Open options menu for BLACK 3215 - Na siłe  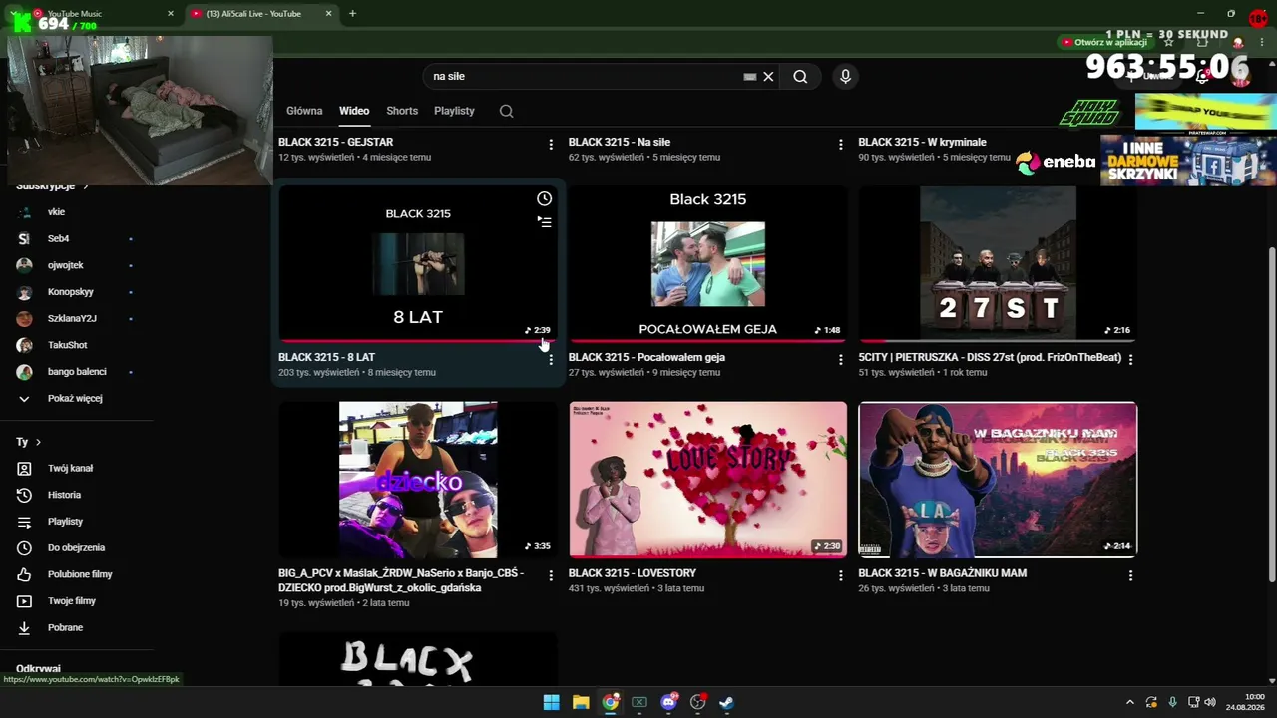pyautogui.click(x=841, y=145)
